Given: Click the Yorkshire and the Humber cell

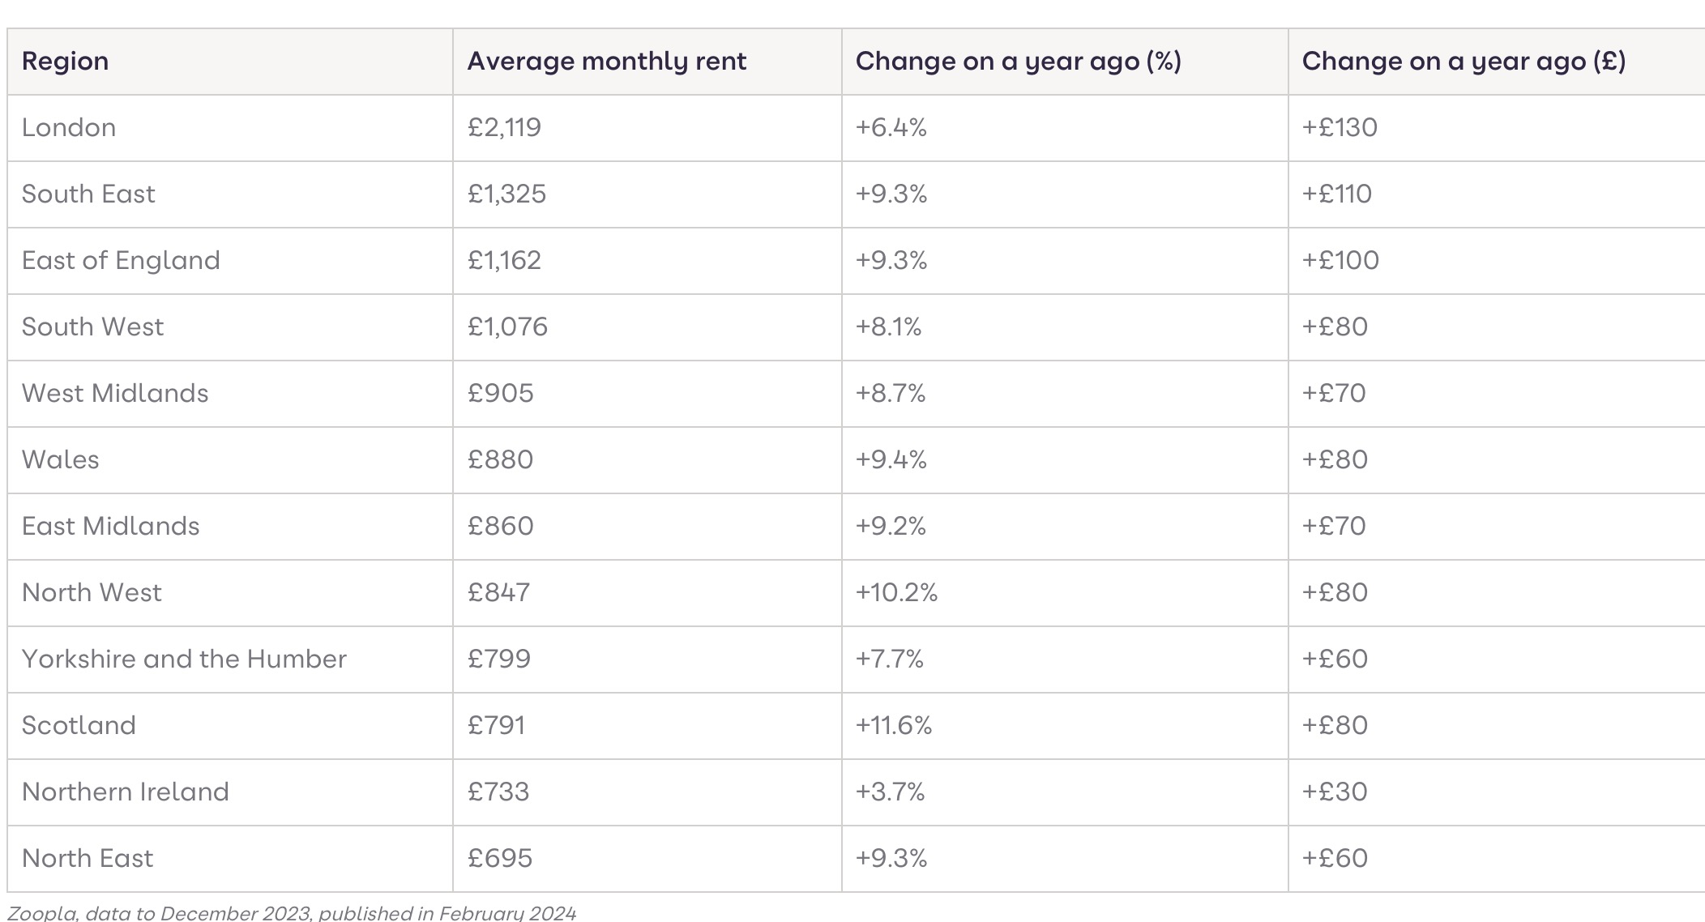Looking at the screenshot, I should (184, 659).
